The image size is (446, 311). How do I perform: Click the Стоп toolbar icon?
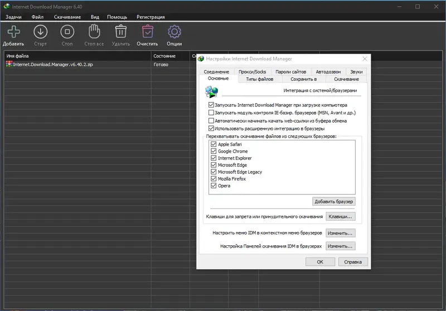pos(67,32)
